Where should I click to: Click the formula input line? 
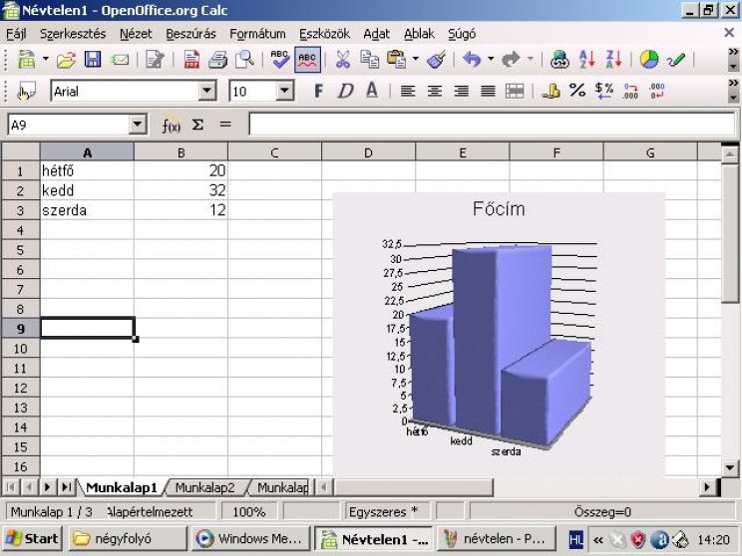click(x=492, y=125)
